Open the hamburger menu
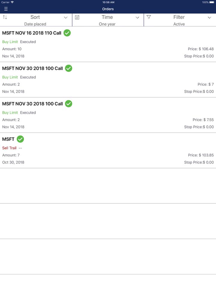The image size is (216, 288). coord(6,9)
